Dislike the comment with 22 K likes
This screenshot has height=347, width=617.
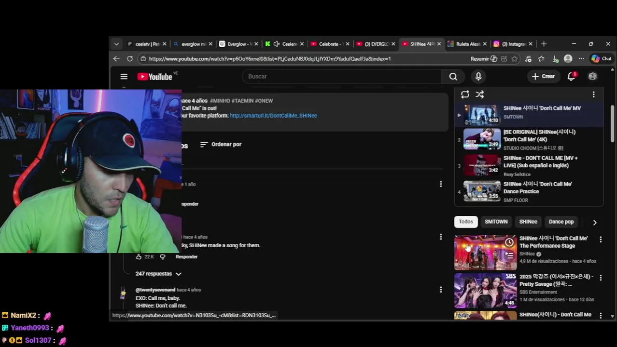click(163, 257)
